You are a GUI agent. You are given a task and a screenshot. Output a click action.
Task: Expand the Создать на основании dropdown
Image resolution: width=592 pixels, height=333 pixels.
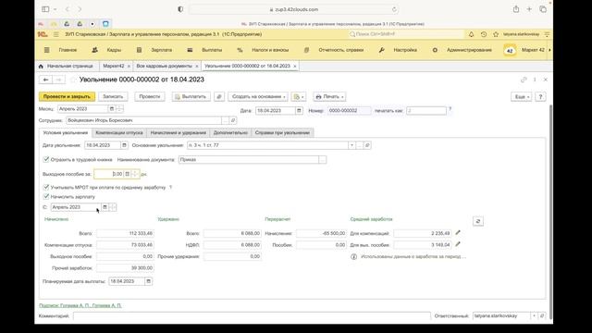[258, 96]
